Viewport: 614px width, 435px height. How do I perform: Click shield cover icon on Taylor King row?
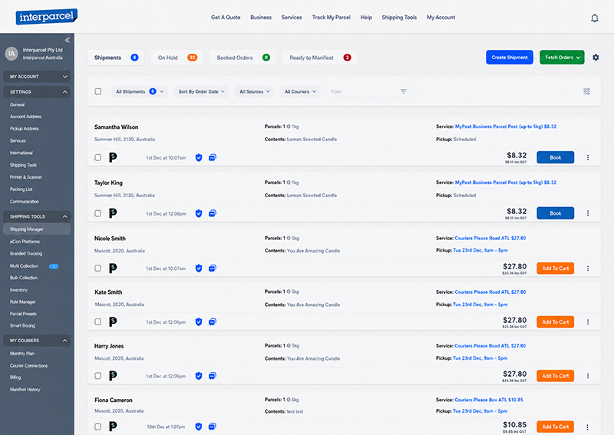(199, 213)
